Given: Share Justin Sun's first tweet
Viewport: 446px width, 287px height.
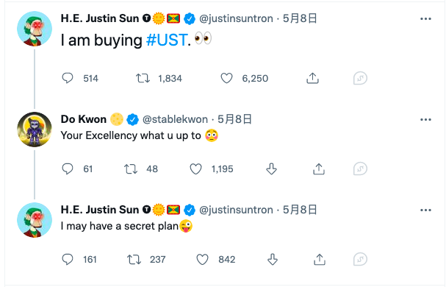Looking at the screenshot, I should pos(312,78).
